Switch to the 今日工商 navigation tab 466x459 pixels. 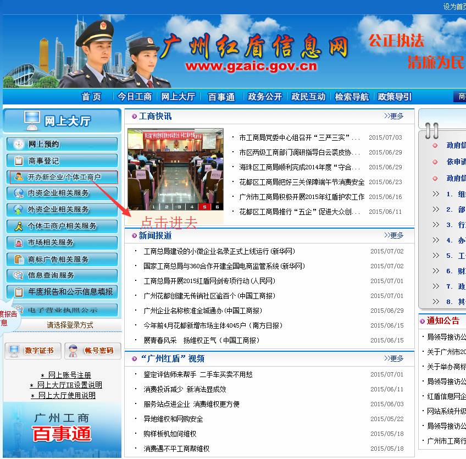[x=134, y=96]
